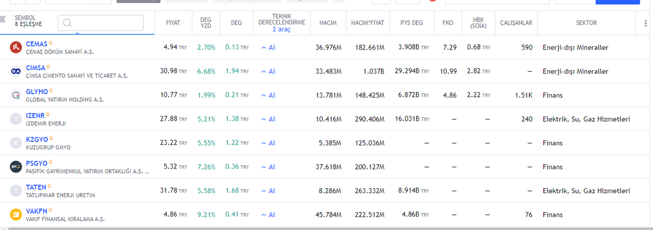This screenshot has height=230, width=653.
Task: Click the 30.98 TRY price cell
Action: click(174, 71)
